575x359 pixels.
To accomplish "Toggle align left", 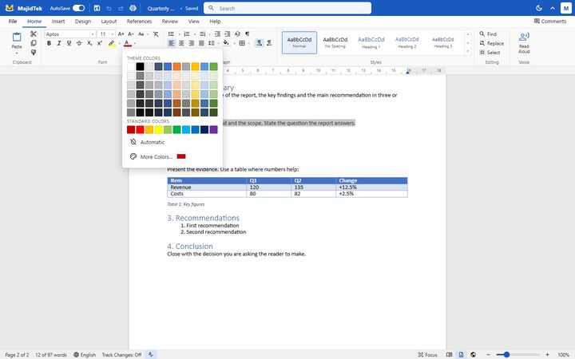I will pos(171,43).
